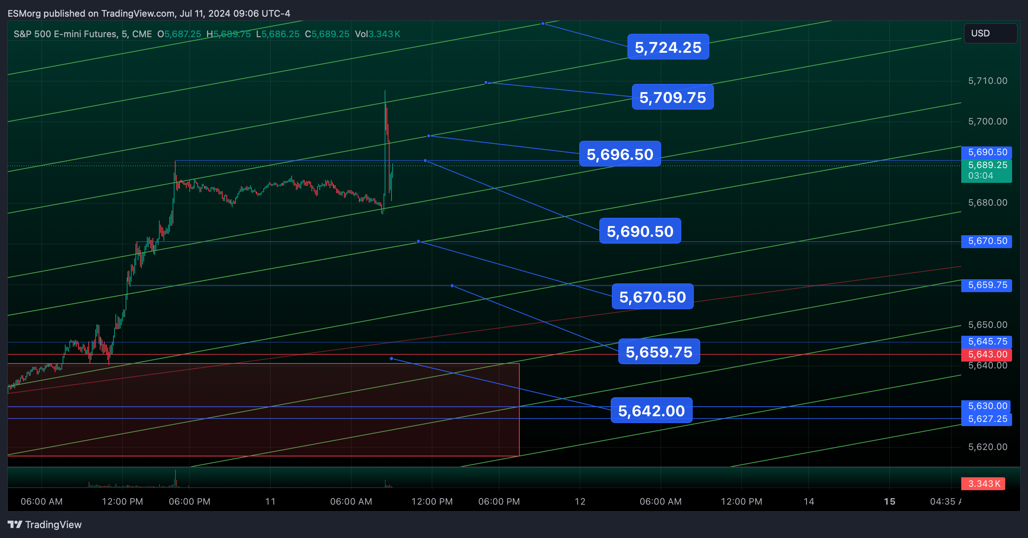The height and width of the screenshot is (538, 1028).
Task: Click the current price 5,689.25 axis tag
Action: (x=987, y=170)
